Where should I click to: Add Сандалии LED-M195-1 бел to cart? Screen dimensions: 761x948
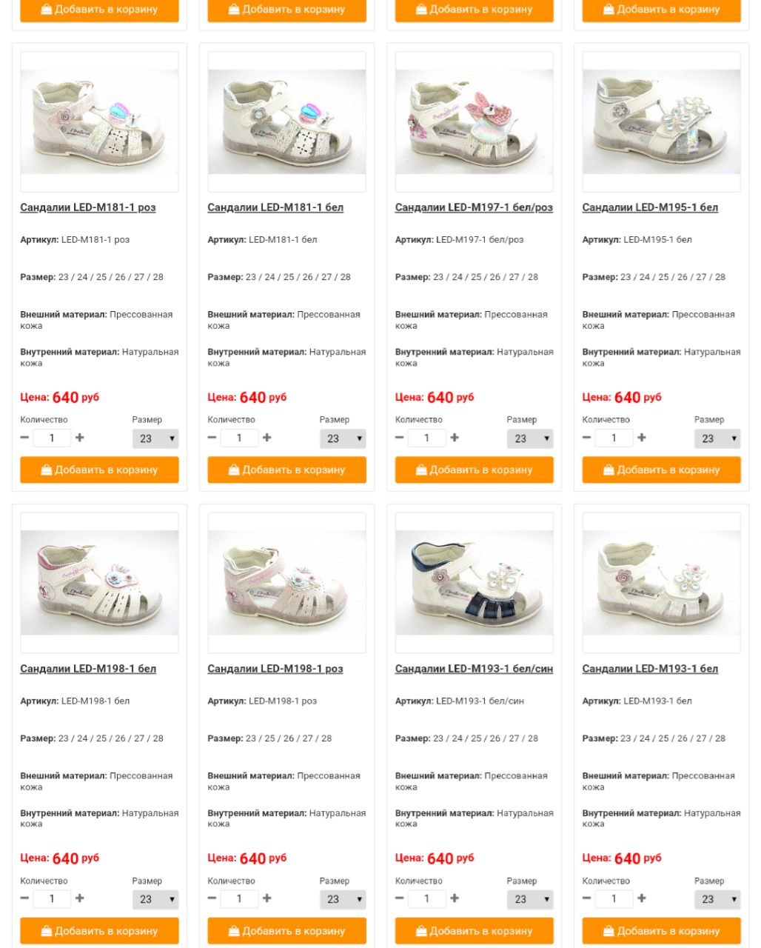(x=661, y=470)
